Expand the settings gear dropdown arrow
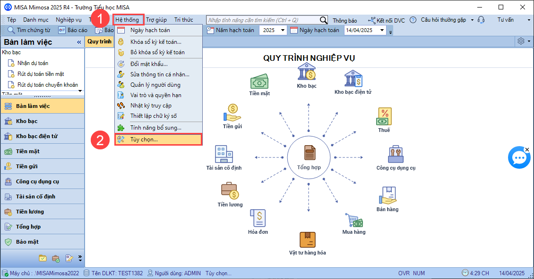Viewport: 534px width, 279px height. [529, 41]
